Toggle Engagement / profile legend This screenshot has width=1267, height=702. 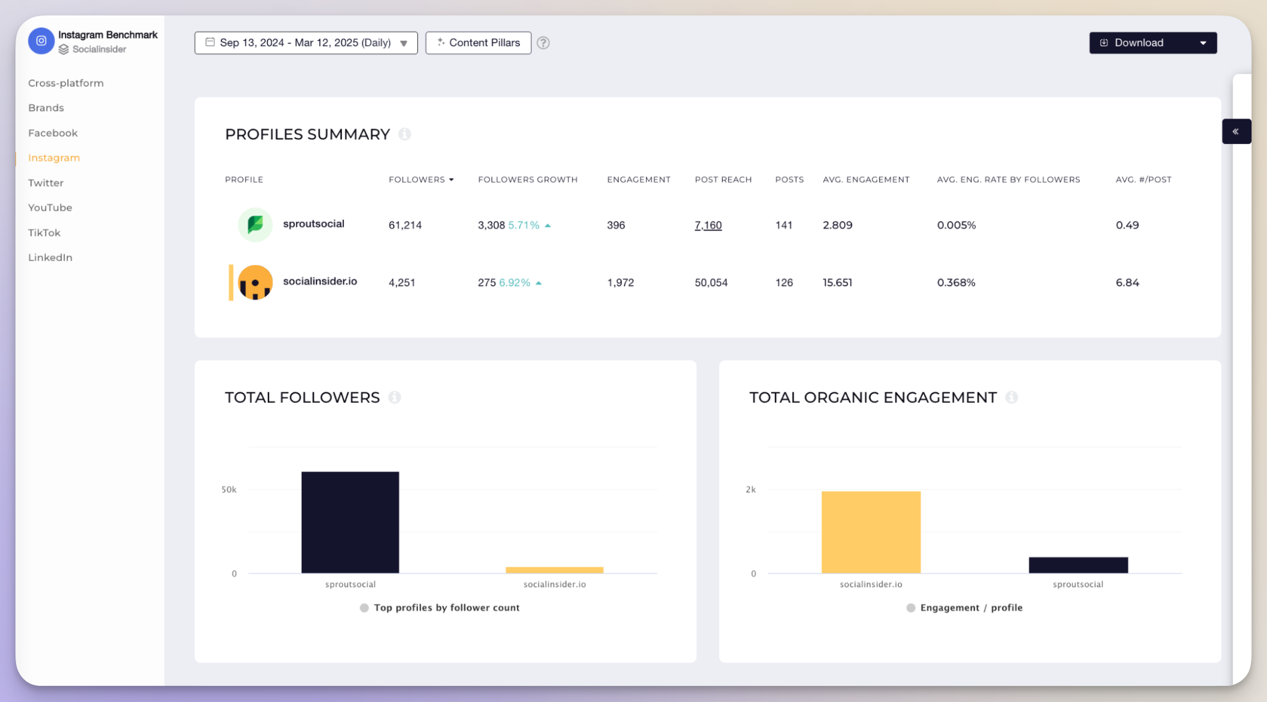(x=965, y=607)
